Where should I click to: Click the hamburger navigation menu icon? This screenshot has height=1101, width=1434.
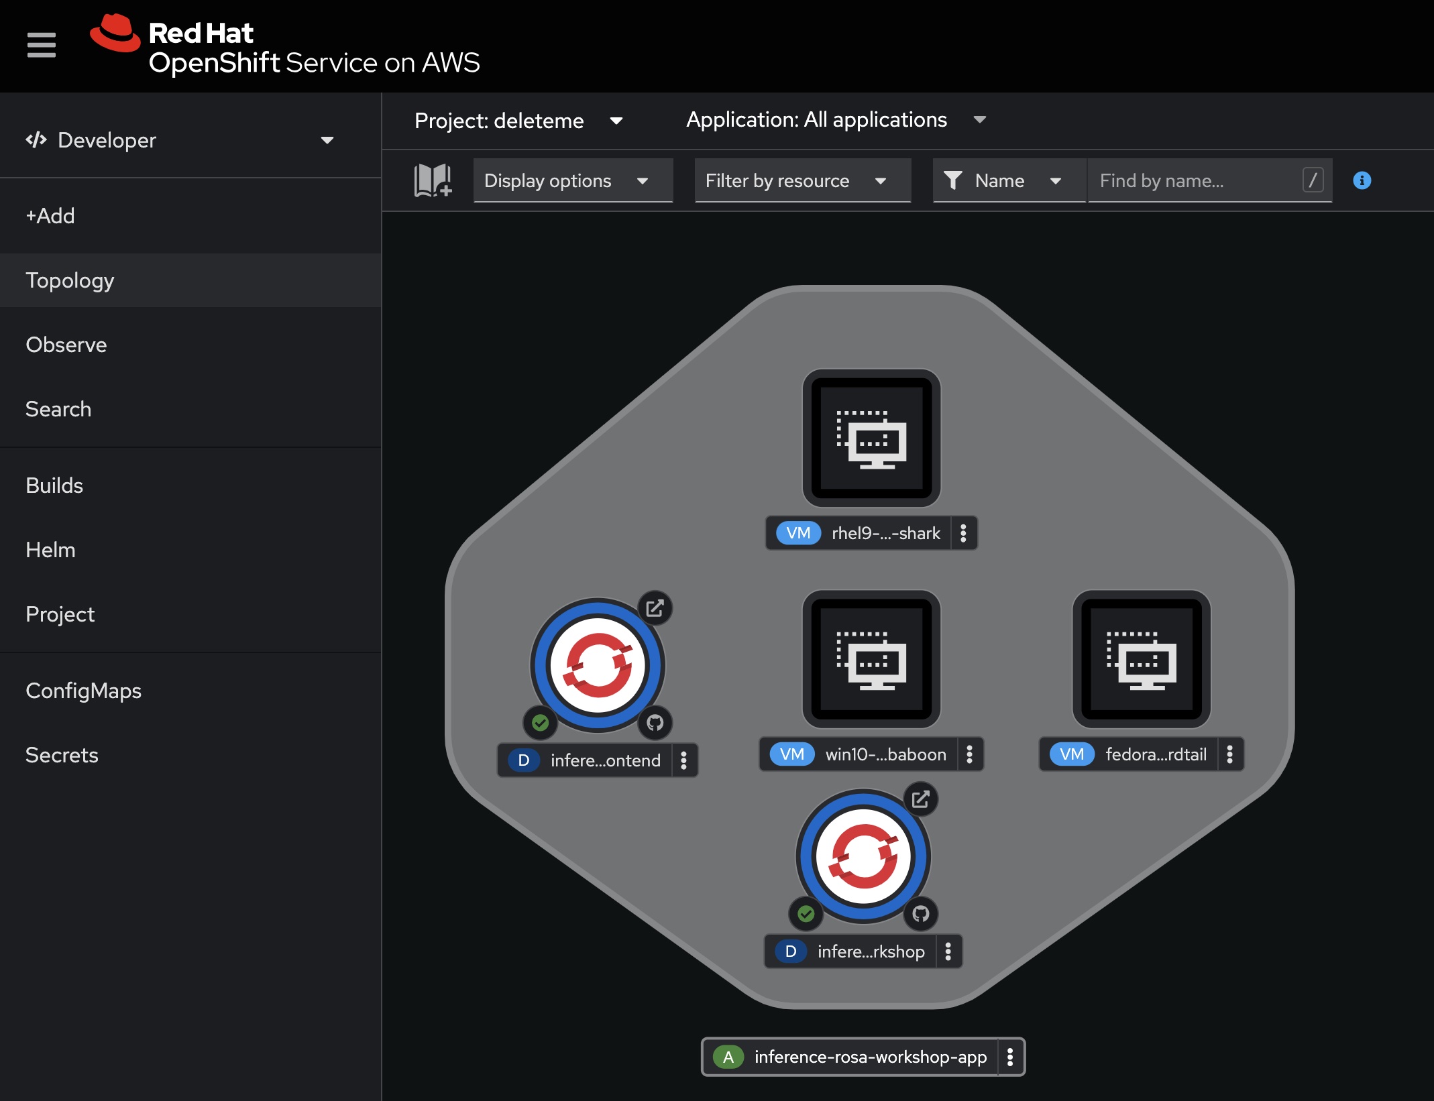click(41, 45)
